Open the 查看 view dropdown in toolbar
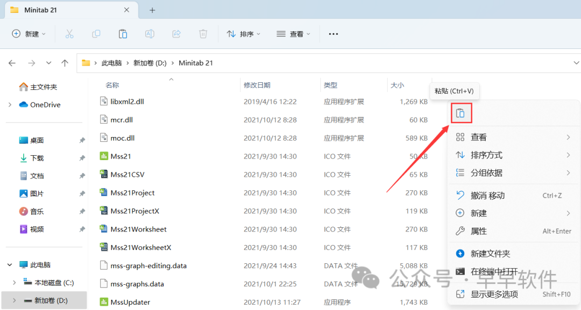Viewport: 581px width, 310px height. click(x=293, y=34)
